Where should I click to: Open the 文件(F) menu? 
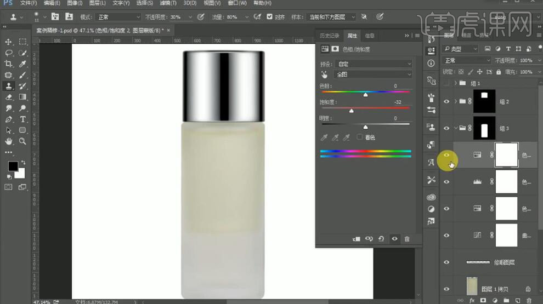pyautogui.click(x=29, y=3)
